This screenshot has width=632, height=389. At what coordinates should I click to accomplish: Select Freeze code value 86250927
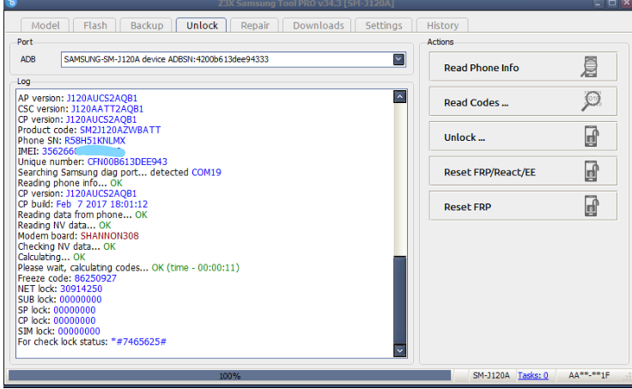pyautogui.click(x=95, y=278)
